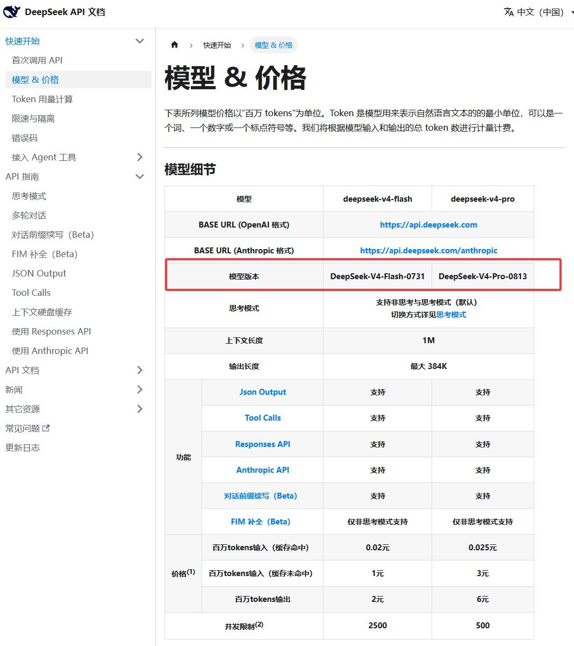Image resolution: width=574 pixels, height=646 pixels.
Task: Click DeepSeek-V4-Flash-0731 version cell
Action: 378,276
